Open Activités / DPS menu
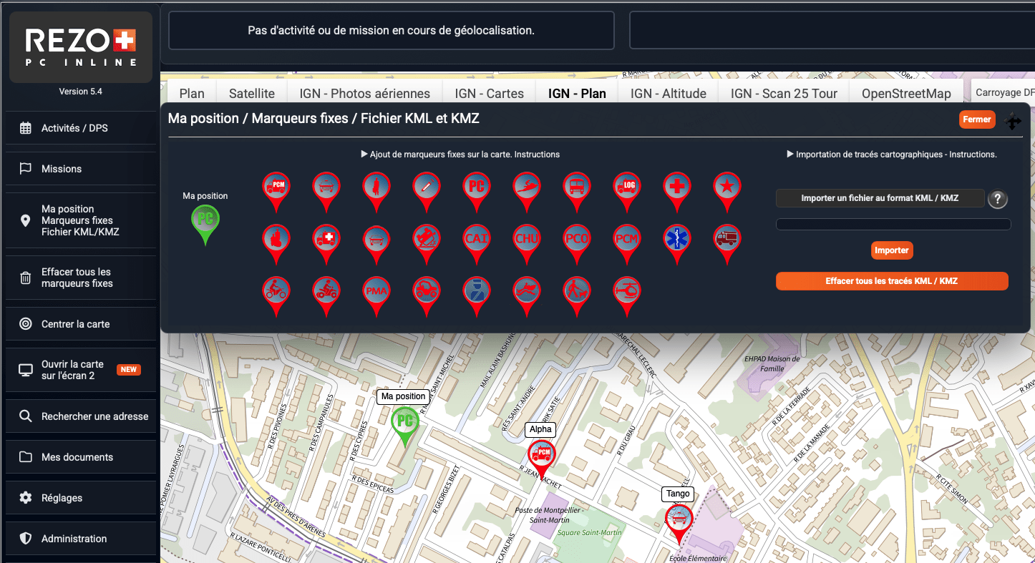This screenshot has height=563, width=1035. tap(81, 128)
